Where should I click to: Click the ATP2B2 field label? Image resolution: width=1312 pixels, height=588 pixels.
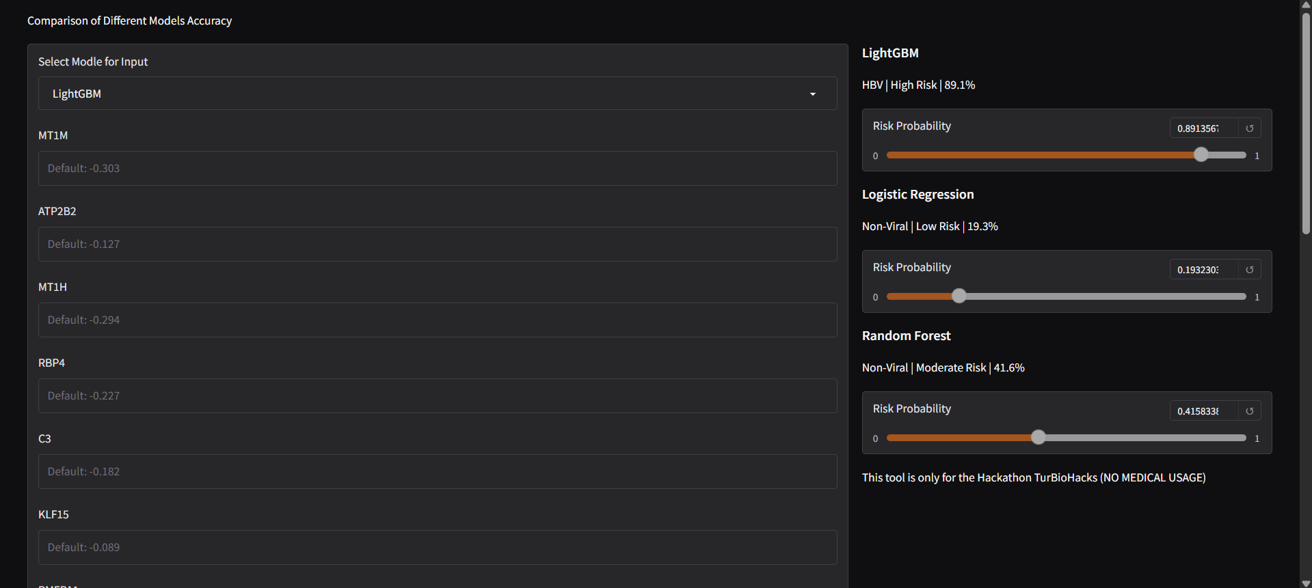point(57,211)
